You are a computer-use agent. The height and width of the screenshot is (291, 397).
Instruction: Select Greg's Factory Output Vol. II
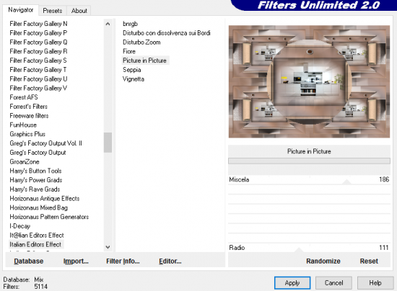45,143
